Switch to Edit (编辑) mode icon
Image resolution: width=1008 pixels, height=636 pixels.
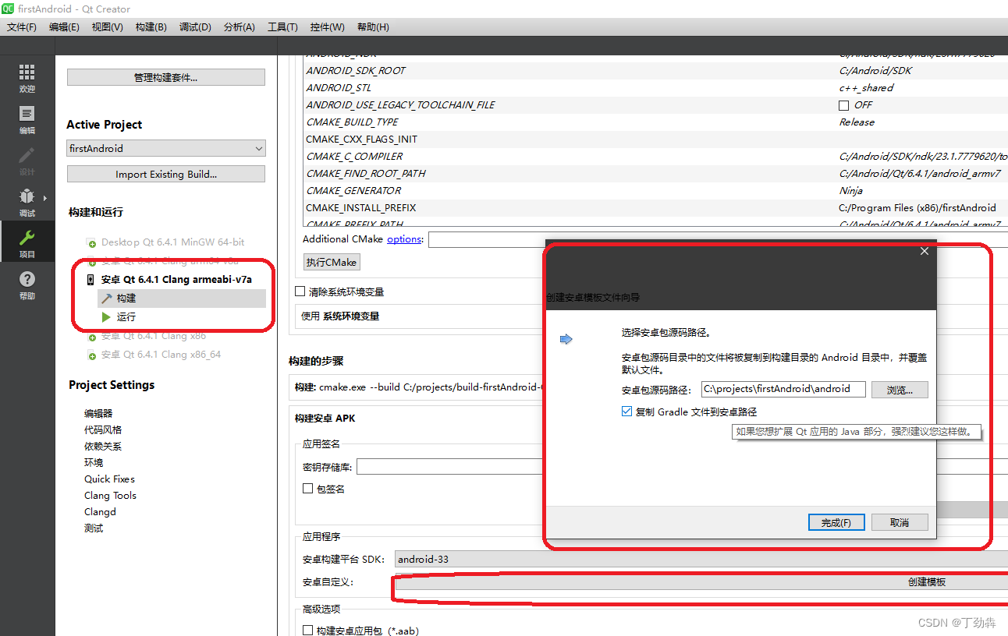click(27, 114)
